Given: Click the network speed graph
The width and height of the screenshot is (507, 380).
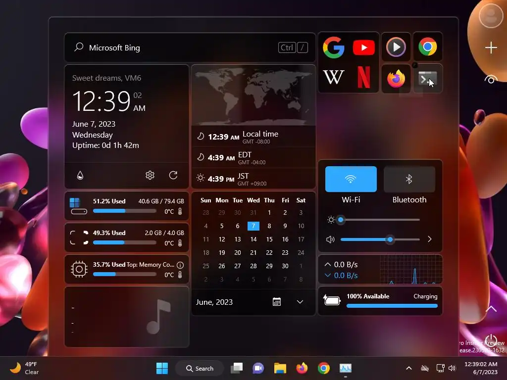Looking at the screenshot, I should click(x=410, y=270).
